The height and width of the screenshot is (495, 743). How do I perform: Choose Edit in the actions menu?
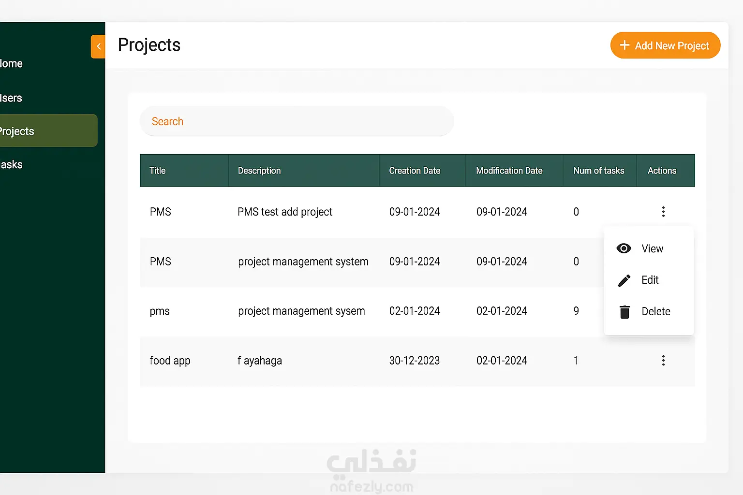click(x=650, y=280)
